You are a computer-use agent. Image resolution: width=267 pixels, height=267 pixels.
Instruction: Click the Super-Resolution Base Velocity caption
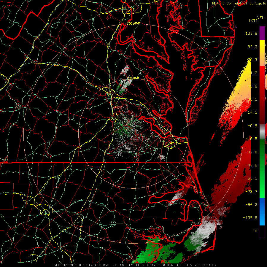[135, 265]
